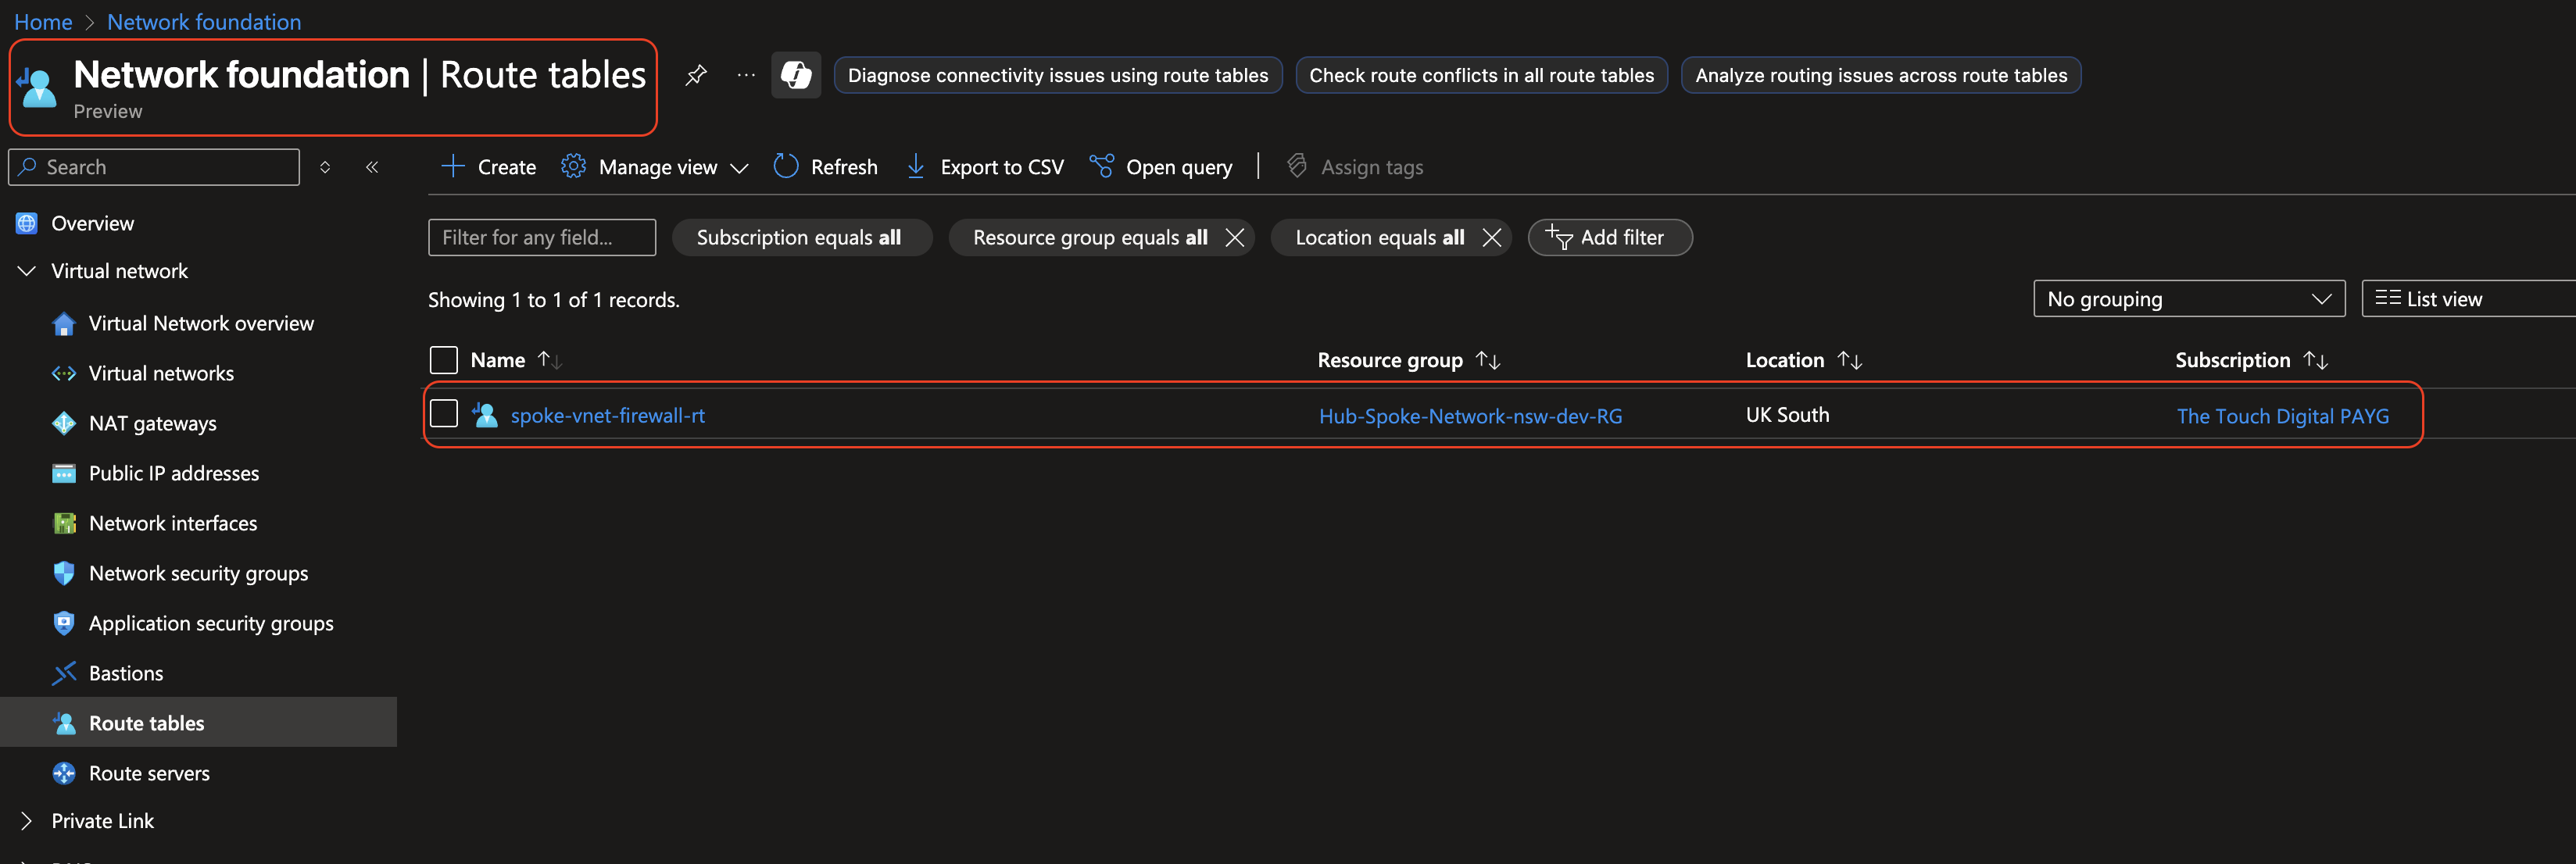Open Route servers from the sidebar

(149, 773)
